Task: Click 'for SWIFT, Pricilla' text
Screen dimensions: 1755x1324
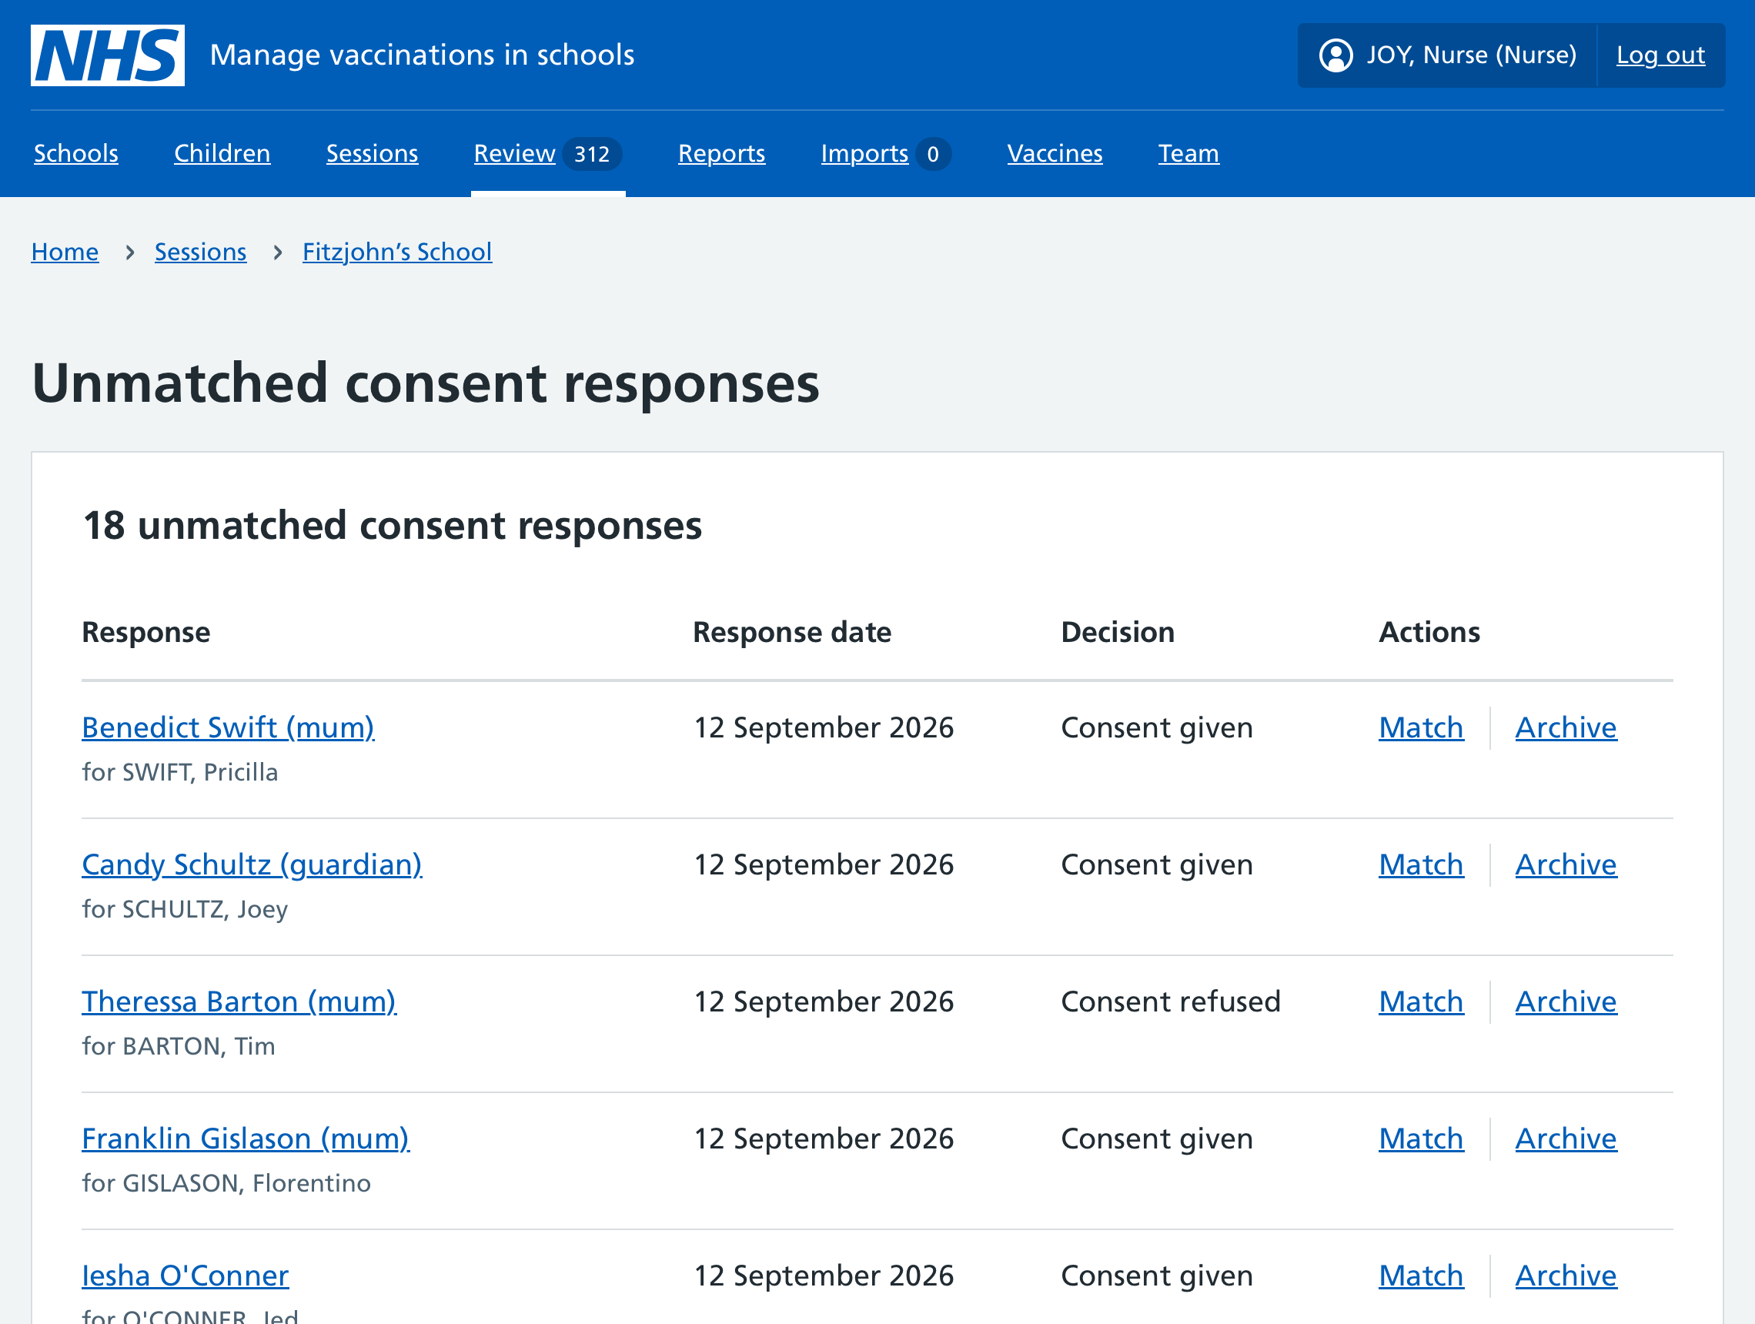Action: [180, 772]
